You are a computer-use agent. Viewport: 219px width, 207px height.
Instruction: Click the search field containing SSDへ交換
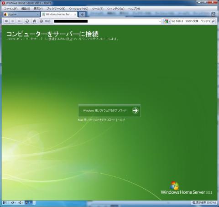click(x=191, y=21)
